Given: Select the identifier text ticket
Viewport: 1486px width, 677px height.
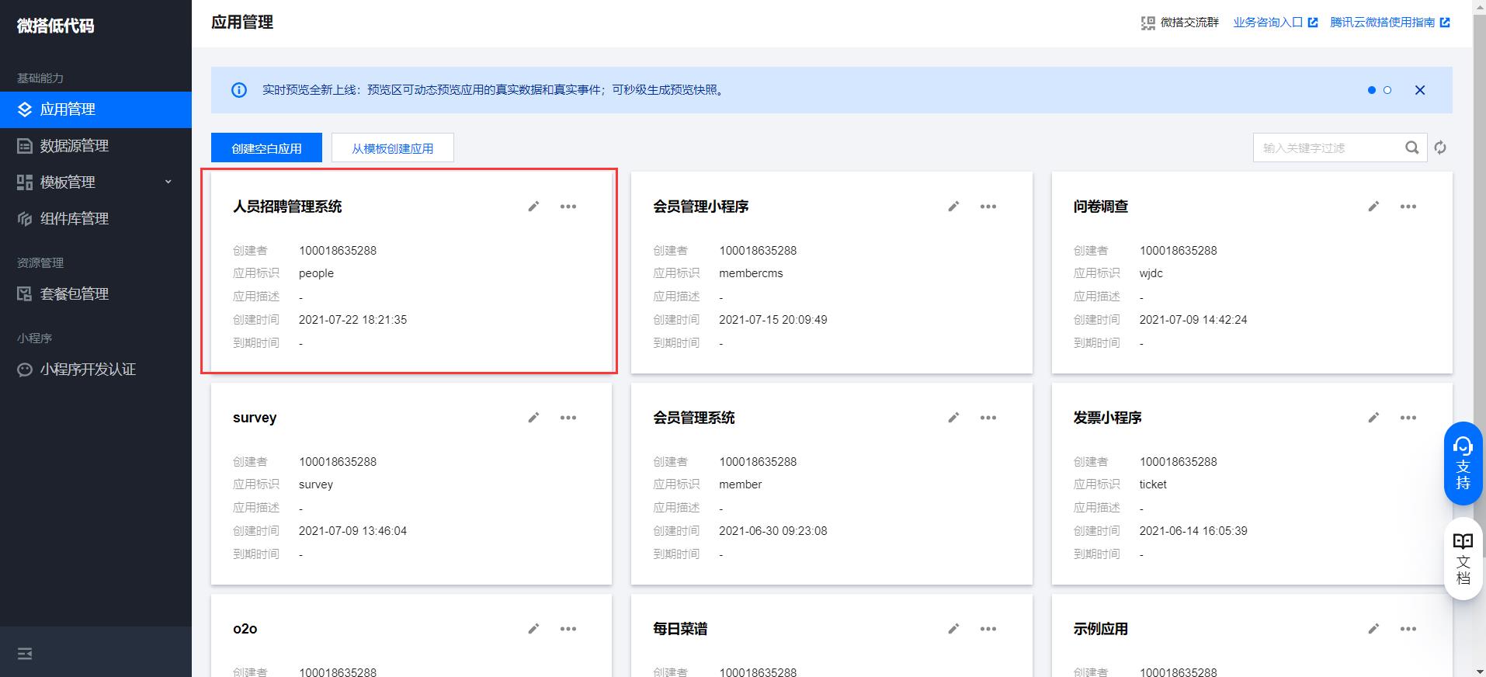Looking at the screenshot, I should click(1153, 484).
